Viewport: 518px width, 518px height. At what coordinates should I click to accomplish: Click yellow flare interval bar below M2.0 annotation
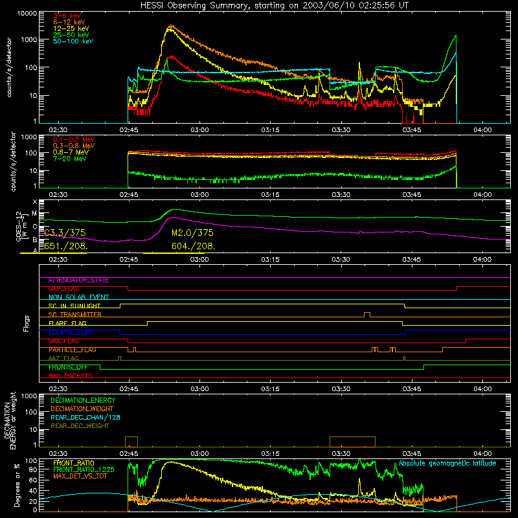click(x=174, y=253)
